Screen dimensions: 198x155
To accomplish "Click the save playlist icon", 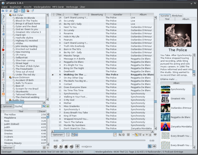I will [73, 135].
